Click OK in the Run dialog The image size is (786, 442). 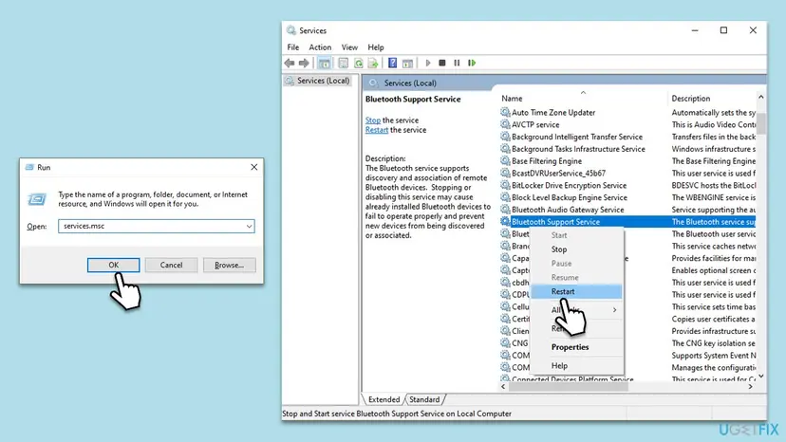pyautogui.click(x=113, y=265)
